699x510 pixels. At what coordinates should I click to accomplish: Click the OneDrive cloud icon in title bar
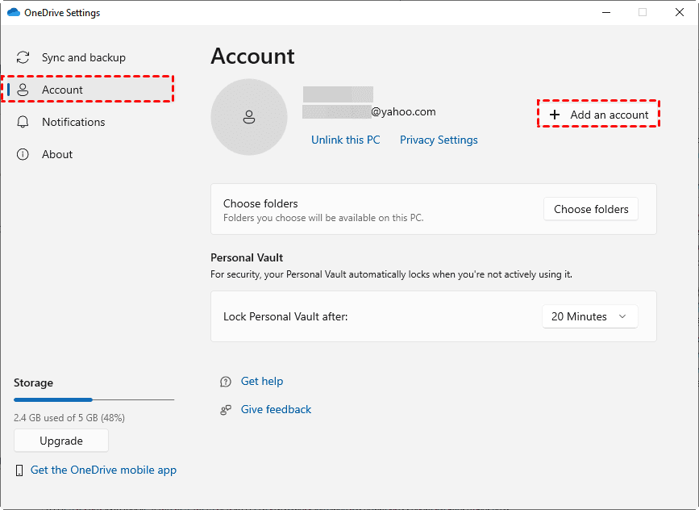point(13,13)
